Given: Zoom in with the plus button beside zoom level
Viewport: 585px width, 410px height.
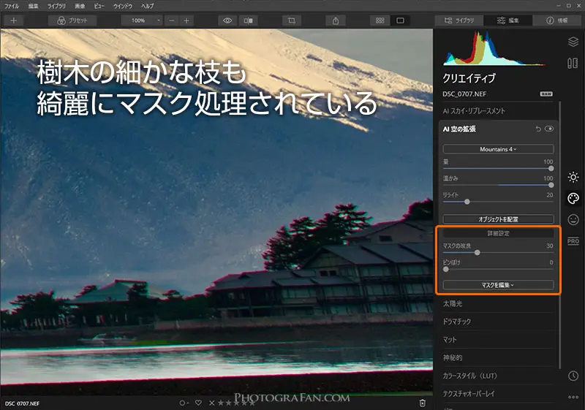Looking at the screenshot, I should (x=186, y=20).
